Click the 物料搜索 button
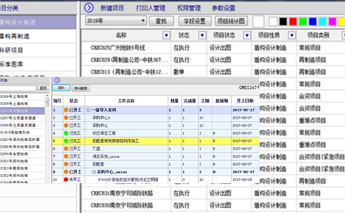345x213 pixels. pyautogui.click(x=81, y=89)
